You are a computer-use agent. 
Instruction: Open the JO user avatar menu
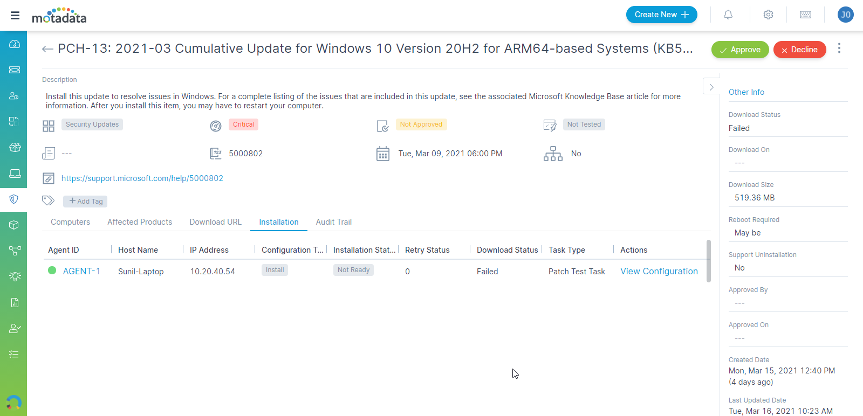pyautogui.click(x=845, y=15)
